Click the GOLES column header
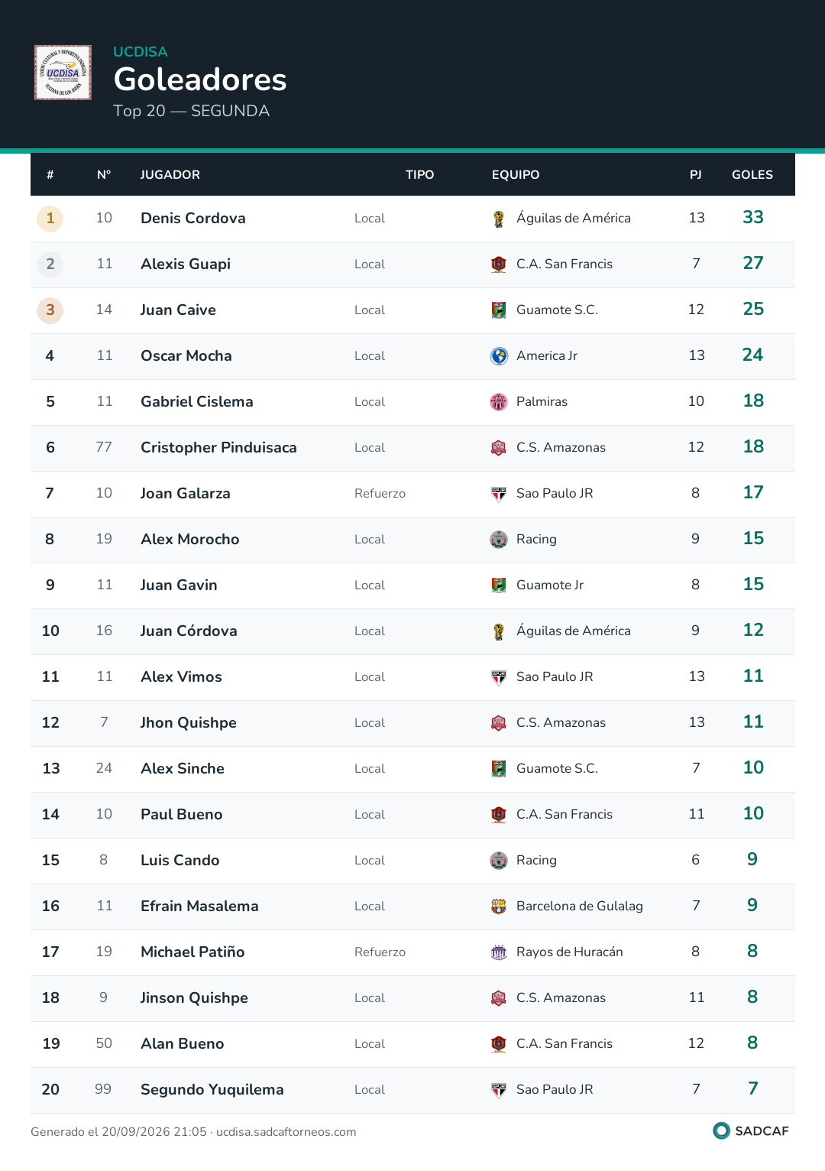The width and height of the screenshot is (825, 1171). [752, 175]
